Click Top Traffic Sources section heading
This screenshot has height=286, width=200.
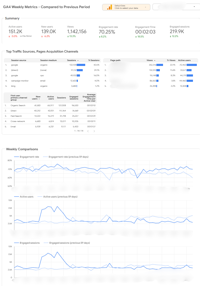click(x=42, y=51)
